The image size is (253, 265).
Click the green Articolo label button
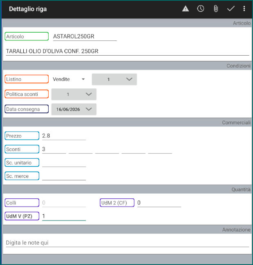point(27,36)
